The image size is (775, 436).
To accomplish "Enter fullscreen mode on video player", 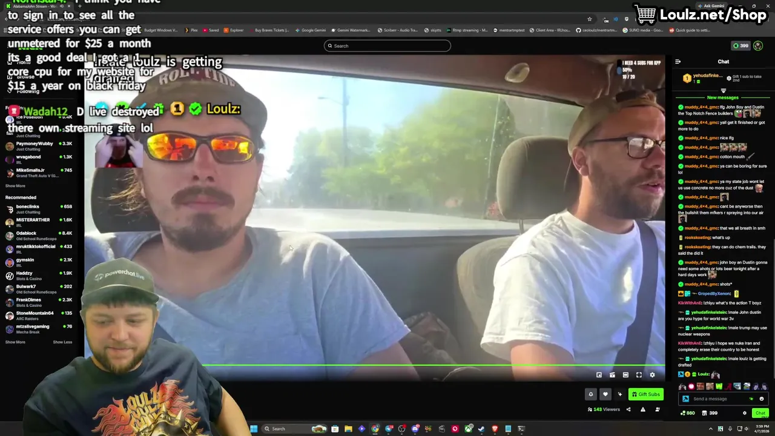I will pyautogui.click(x=639, y=375).
